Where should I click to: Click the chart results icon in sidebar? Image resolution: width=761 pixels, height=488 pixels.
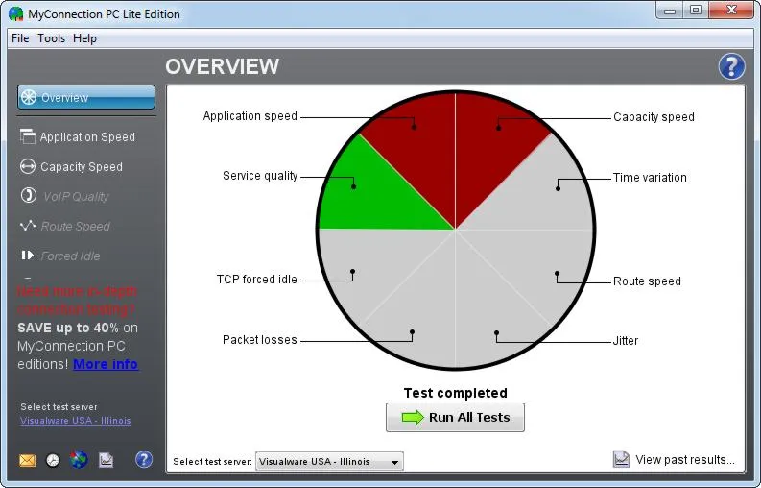click(106, 460)
